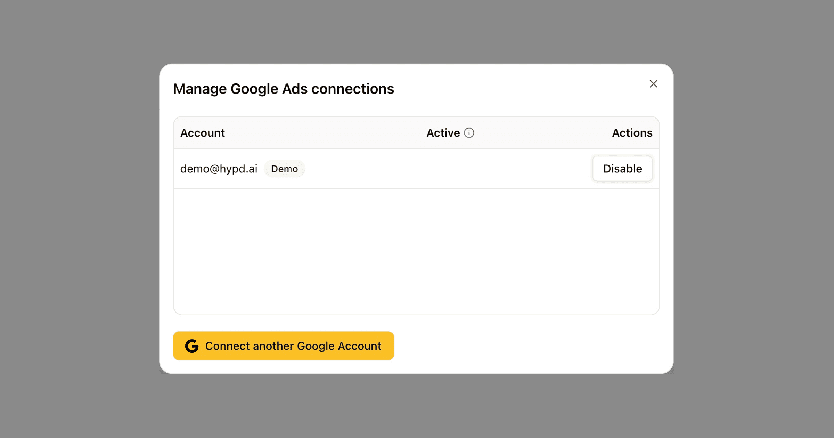Connect another Google Account
Viewport: 834px width, 438px height.
[x=284, y=346]
